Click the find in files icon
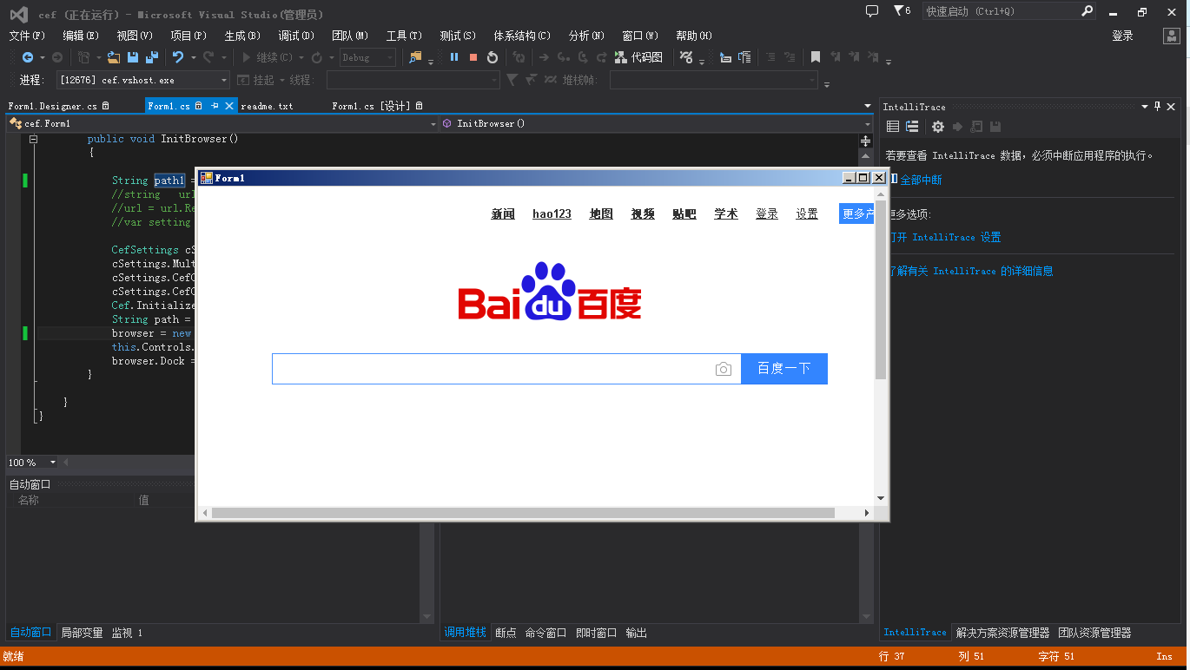Image resolution: width=1190 pixels, height=670 pixels. tap(415, 57)
